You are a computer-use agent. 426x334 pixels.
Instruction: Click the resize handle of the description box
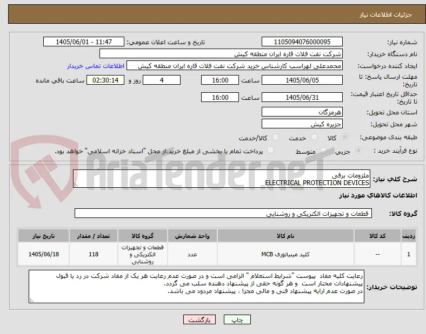pyautogui.click(x=76, y=185)
